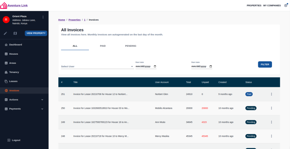This screenshot has width=290, height=149.
Task: Open row actions menu for invoice 249
Action: [x=271, y=122]
